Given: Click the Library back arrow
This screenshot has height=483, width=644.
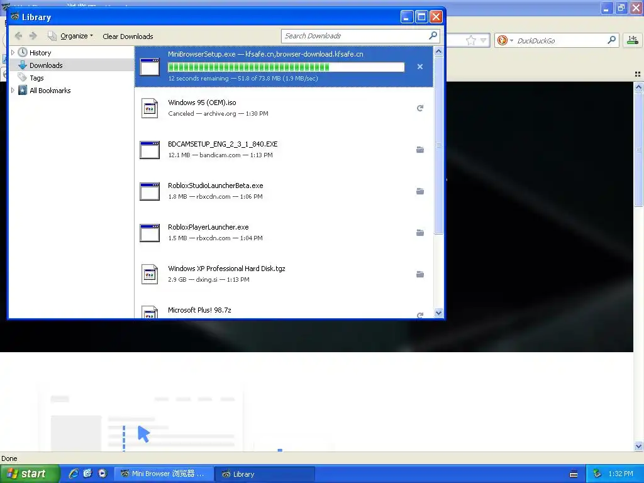Looking at the screenshot, I should pyautogui.click(x=18, y=36).
